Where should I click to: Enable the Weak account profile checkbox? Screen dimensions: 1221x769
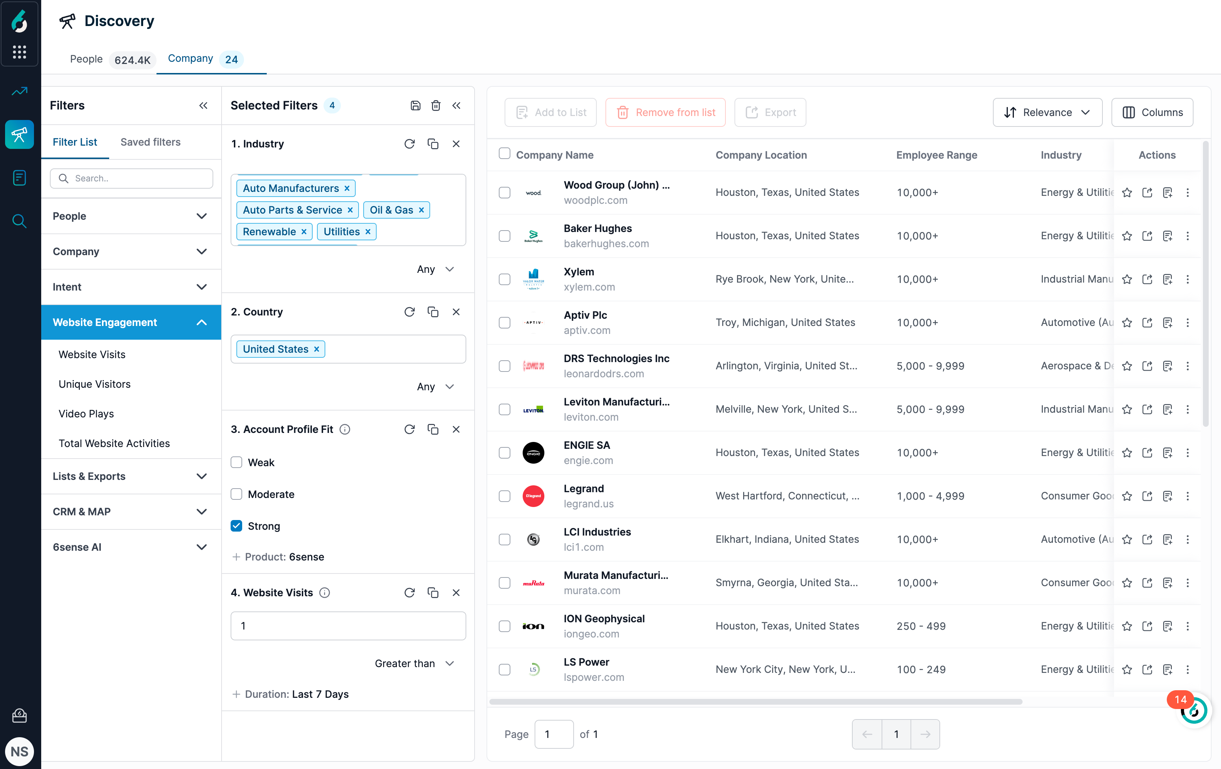236,462
